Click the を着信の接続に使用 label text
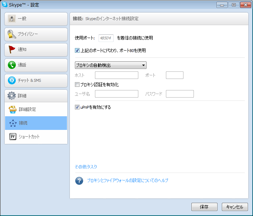253x216 pixels. [135, 38]
